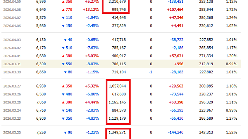
Task: Select volume value 1,129,179
Action: click(117, 119)
